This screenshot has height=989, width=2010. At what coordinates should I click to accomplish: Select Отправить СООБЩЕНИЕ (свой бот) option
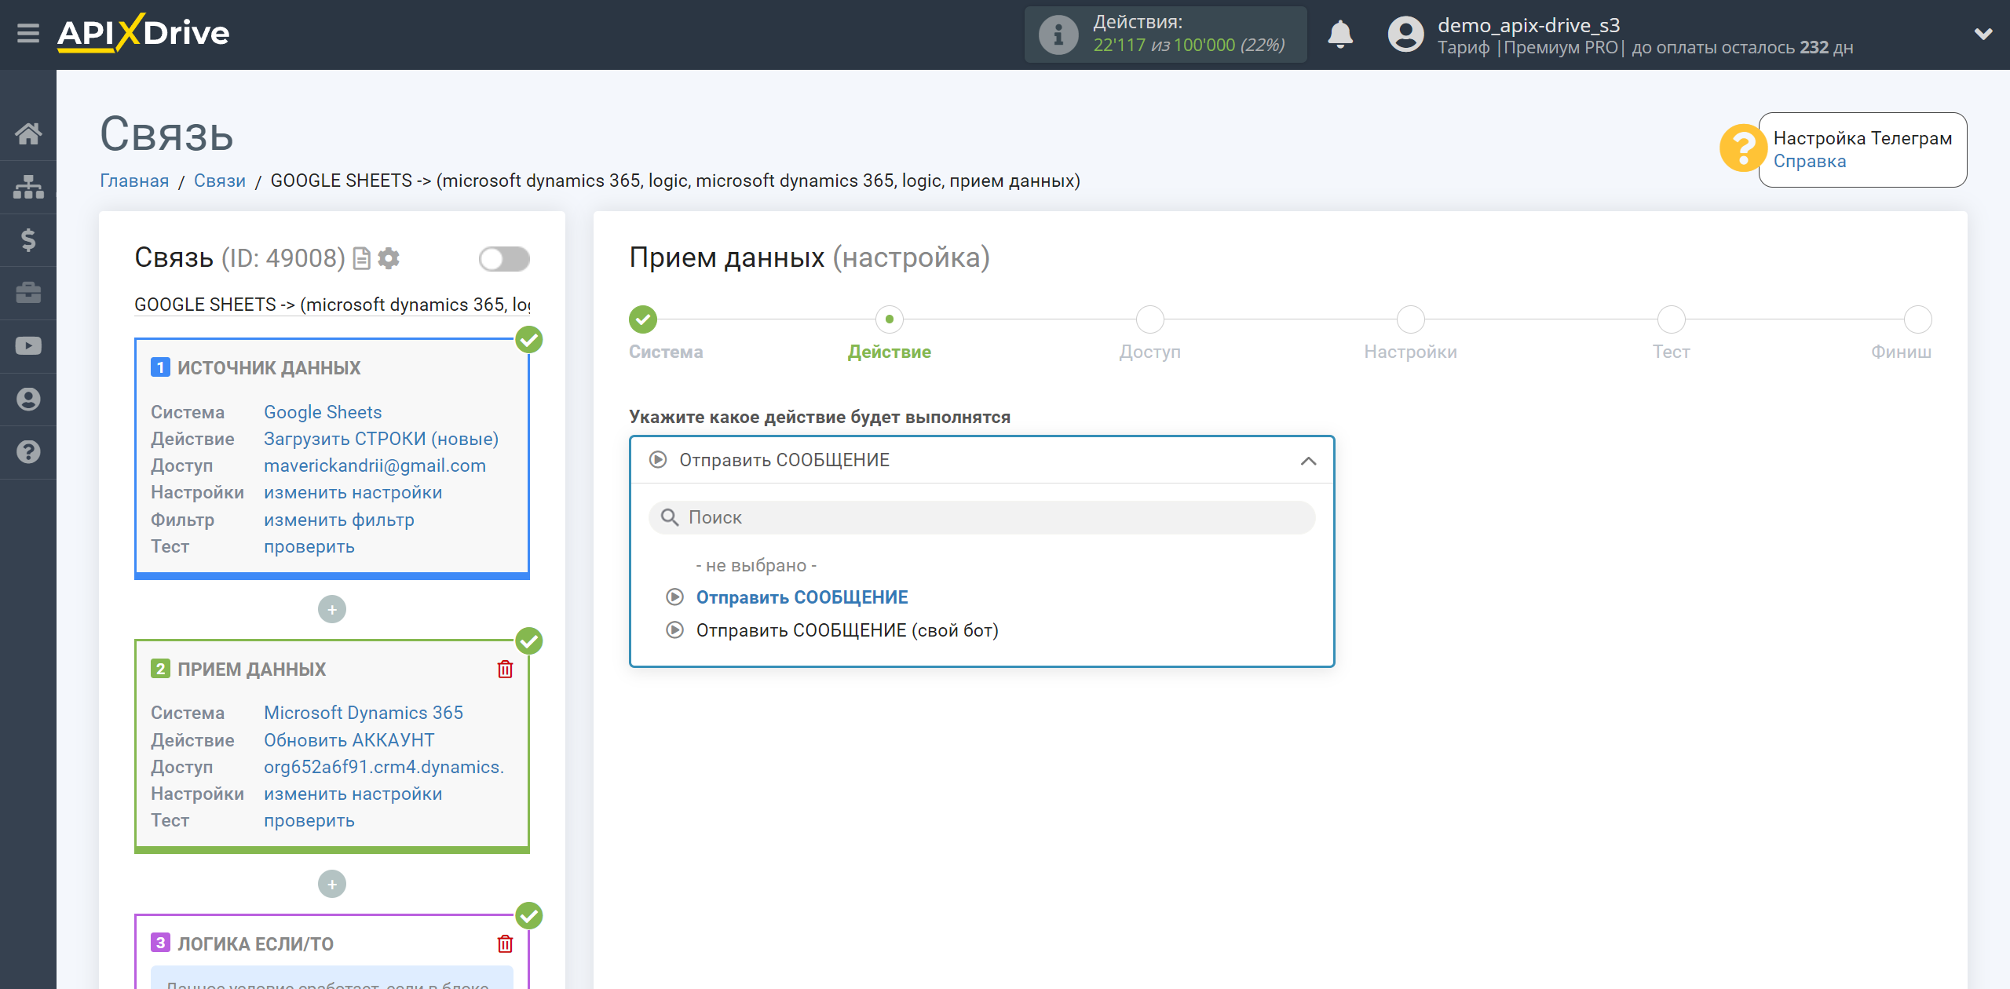[846, 630]
